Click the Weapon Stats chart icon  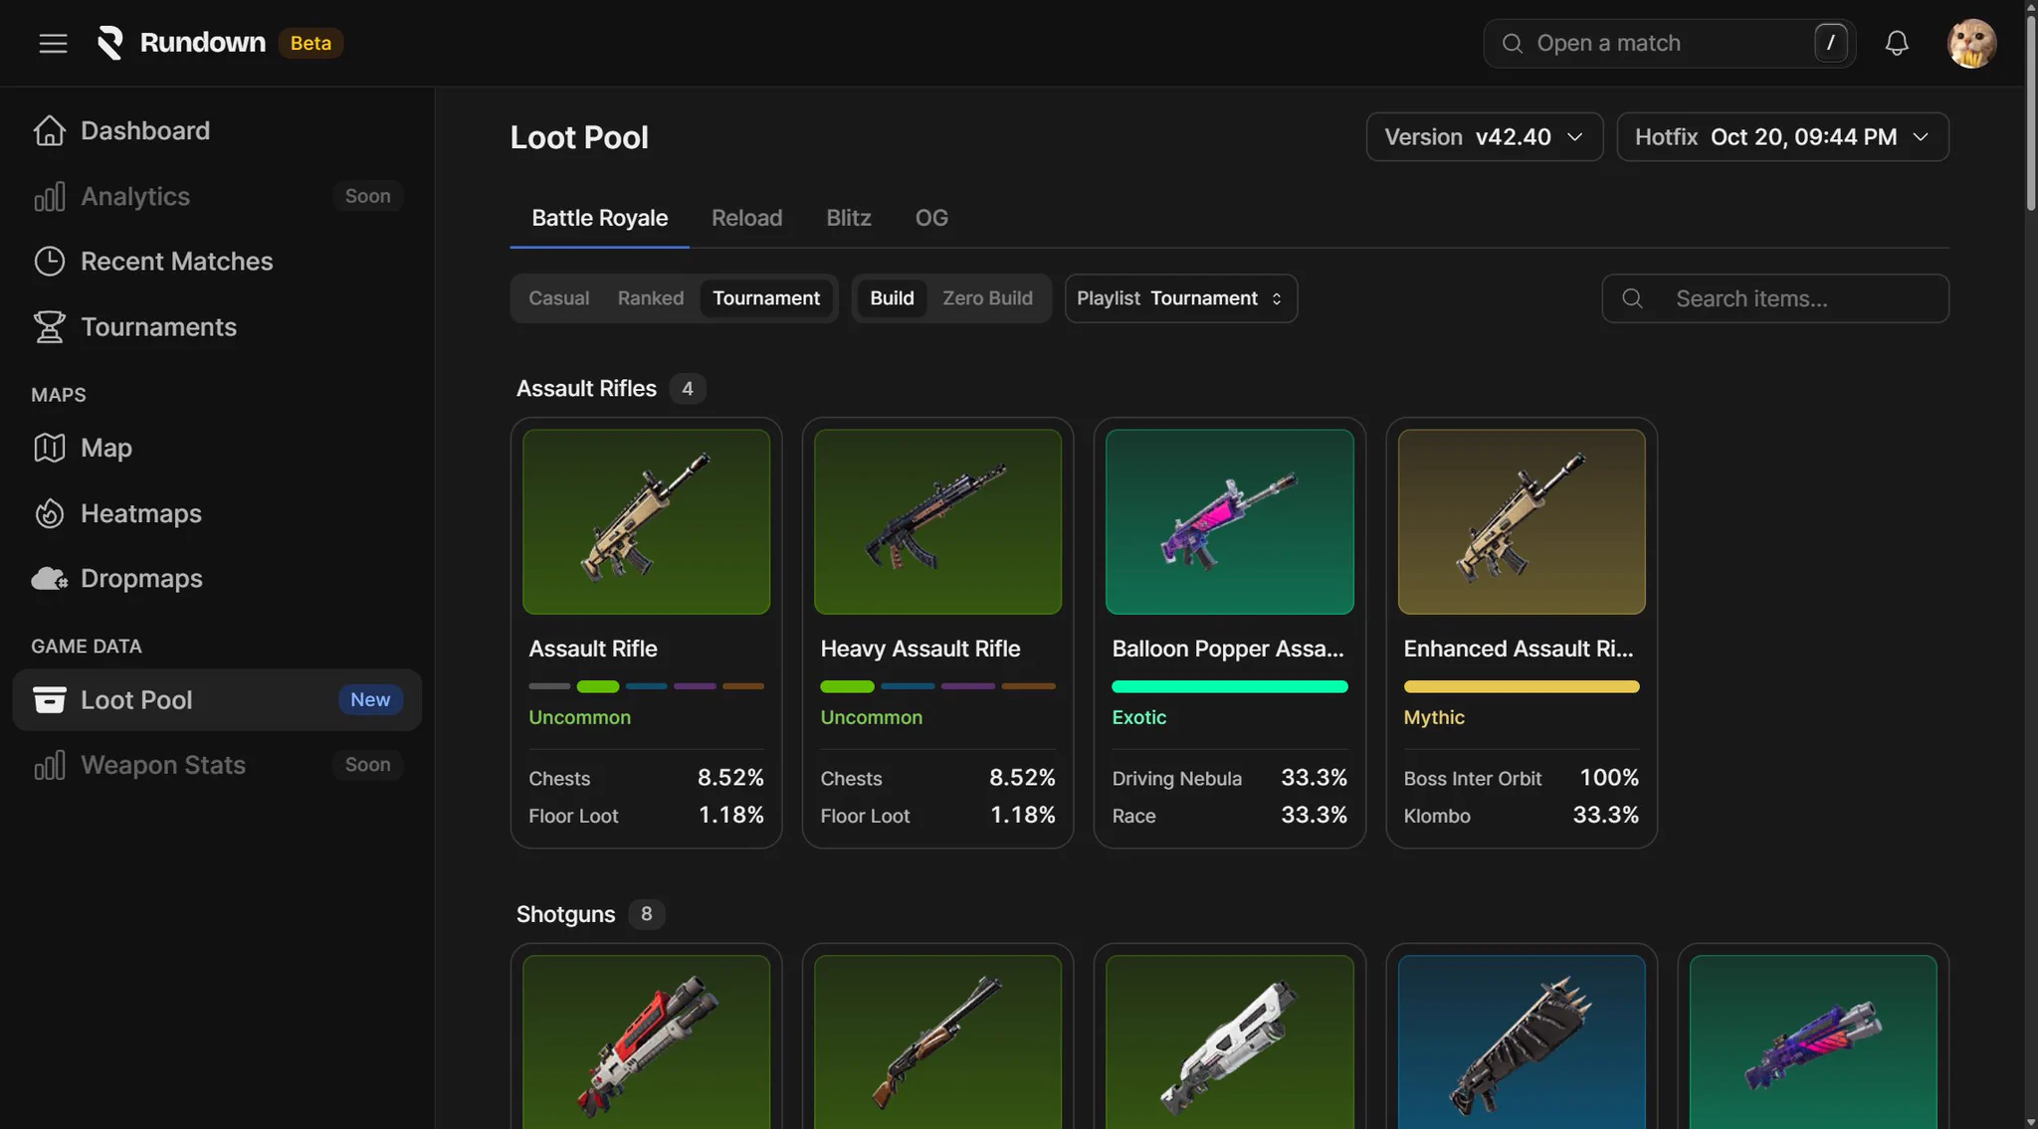pyautogui.click(x=49, y=765)
